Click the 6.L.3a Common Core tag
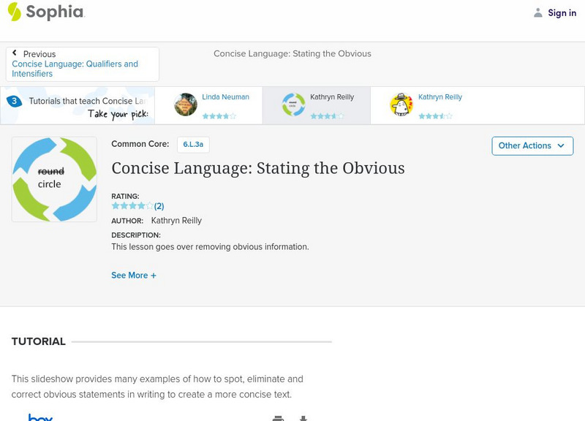 tap(193, 145)
